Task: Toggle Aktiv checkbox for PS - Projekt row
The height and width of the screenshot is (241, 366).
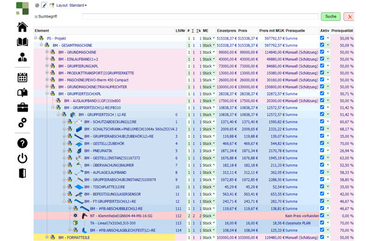Action: 322,38
